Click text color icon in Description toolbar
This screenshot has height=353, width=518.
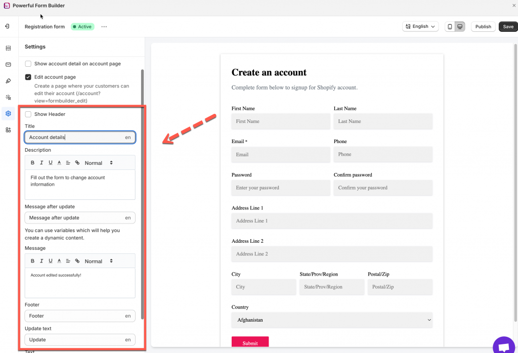tap(59, 163)
